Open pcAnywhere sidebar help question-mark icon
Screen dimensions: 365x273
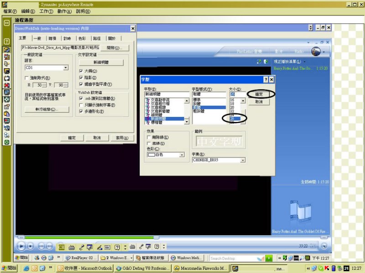tap(7, 41)
